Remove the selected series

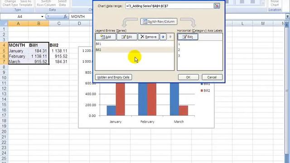[x=148, y=37]
